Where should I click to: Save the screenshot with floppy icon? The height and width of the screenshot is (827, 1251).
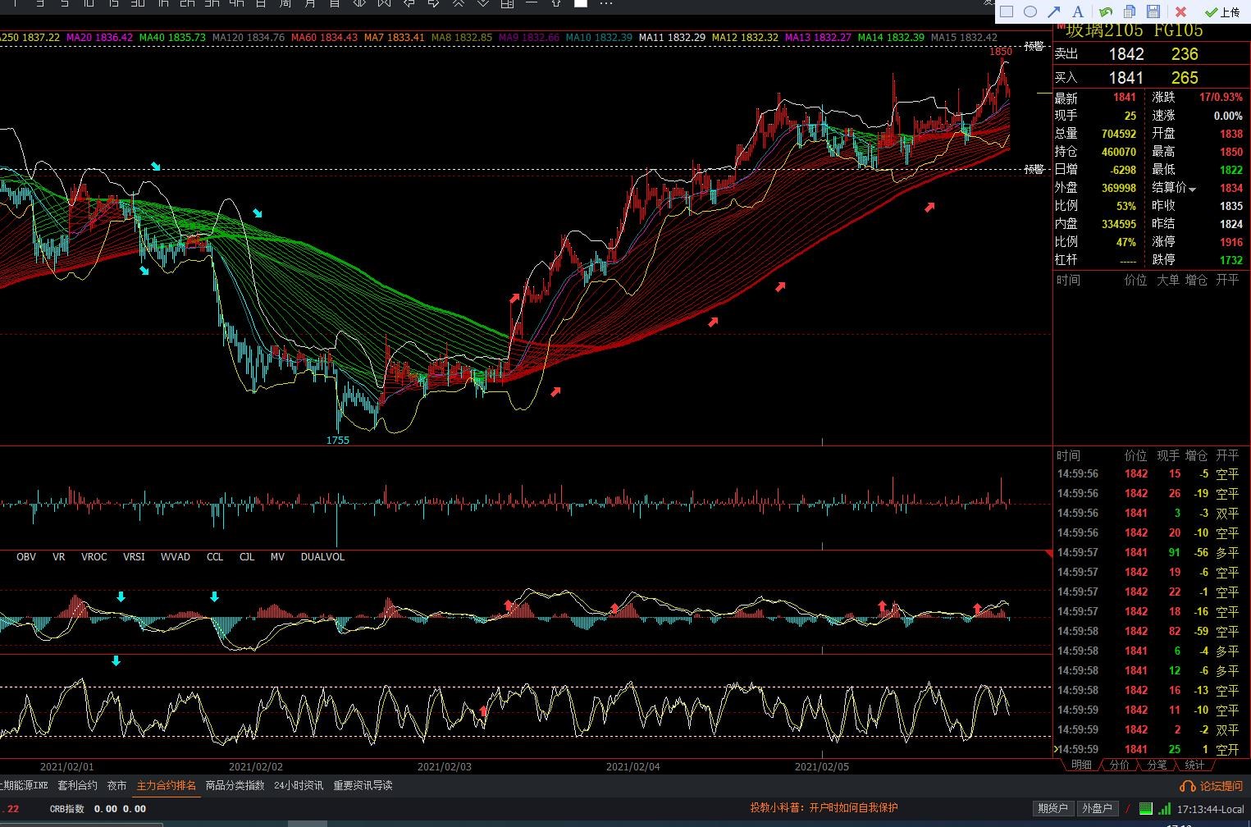click(1153, 11)
